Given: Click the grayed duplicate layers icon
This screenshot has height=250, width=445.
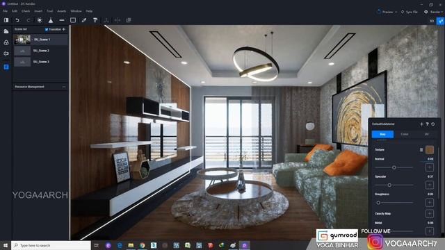Looking at the screenshot, I should pyautogui.click(x=128, y=20).
